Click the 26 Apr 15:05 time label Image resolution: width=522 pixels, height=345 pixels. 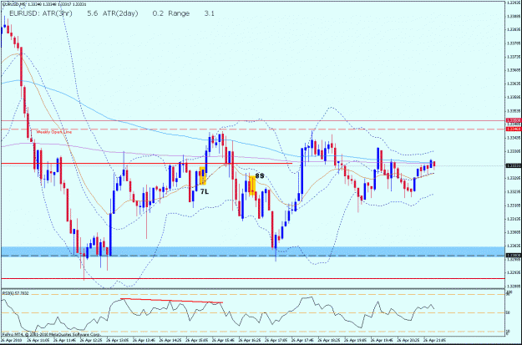[x=197, y=341]
